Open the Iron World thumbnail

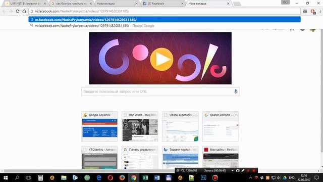(140, 126)
